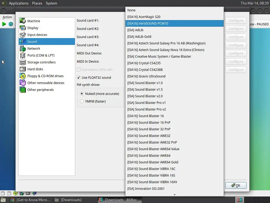
Task: Open the Machine settings category
Action: [47, 21]
